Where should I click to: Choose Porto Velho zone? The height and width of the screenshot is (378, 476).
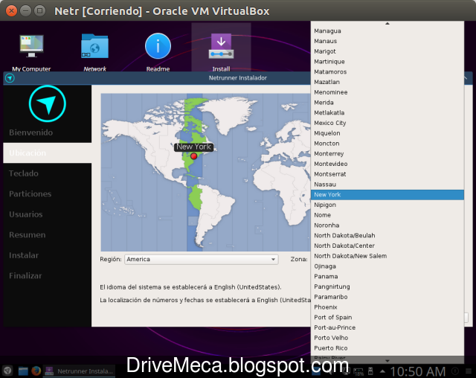(387, 338)
